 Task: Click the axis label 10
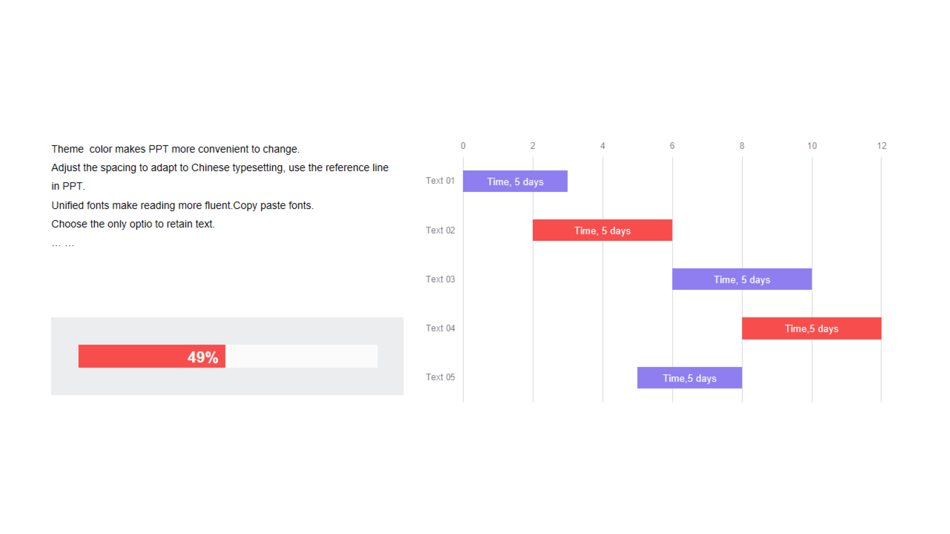812,146
